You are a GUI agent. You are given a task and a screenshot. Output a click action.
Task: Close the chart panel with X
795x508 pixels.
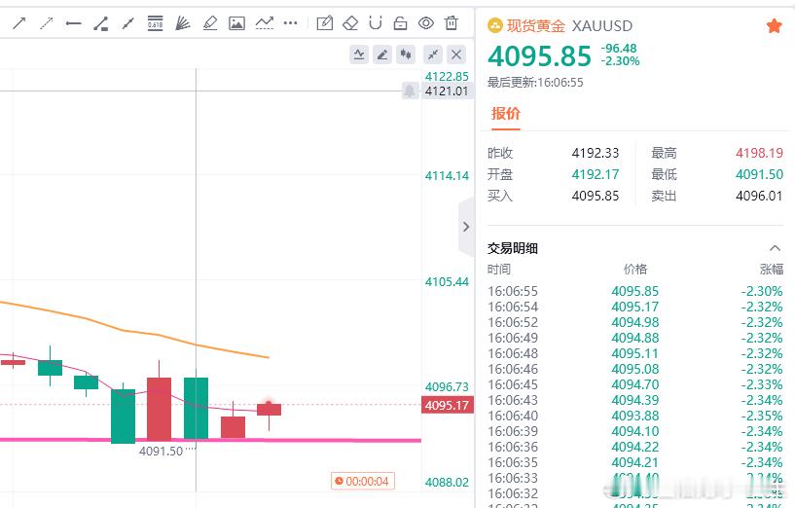[x=456, y=54]
